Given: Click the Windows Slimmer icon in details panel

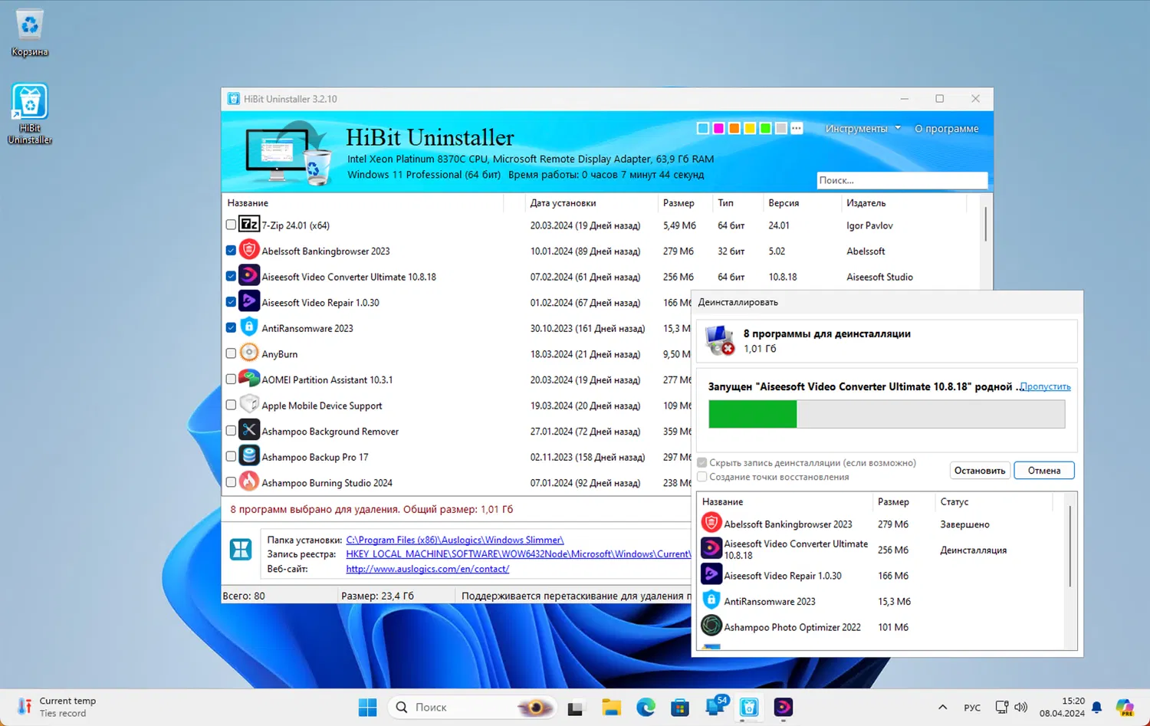Looking at the screenshot, I should coord(241,549).
